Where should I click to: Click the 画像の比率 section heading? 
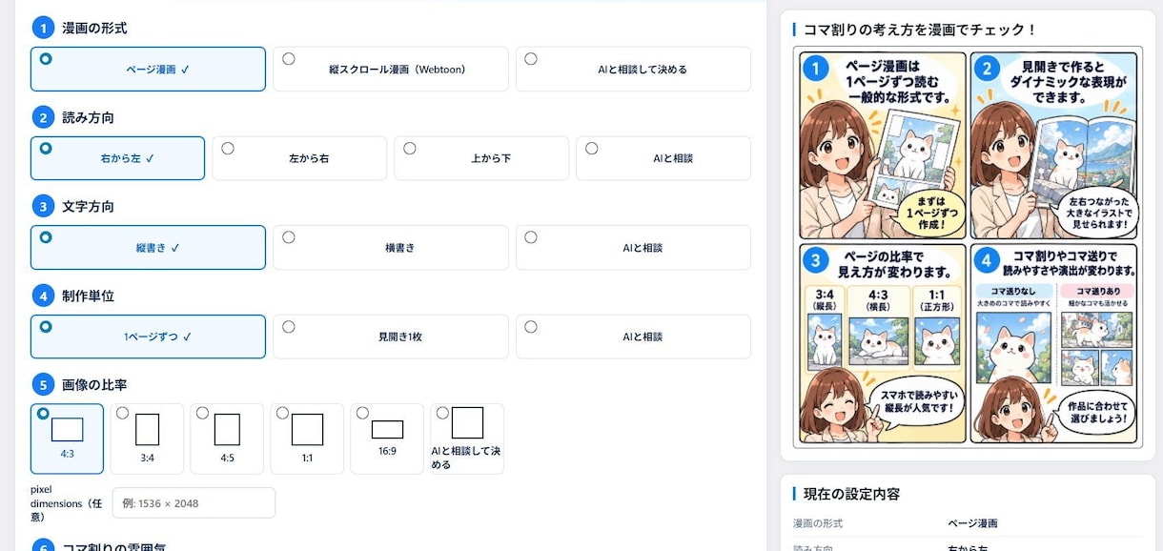pyautogui.click(x=94, y=385)
